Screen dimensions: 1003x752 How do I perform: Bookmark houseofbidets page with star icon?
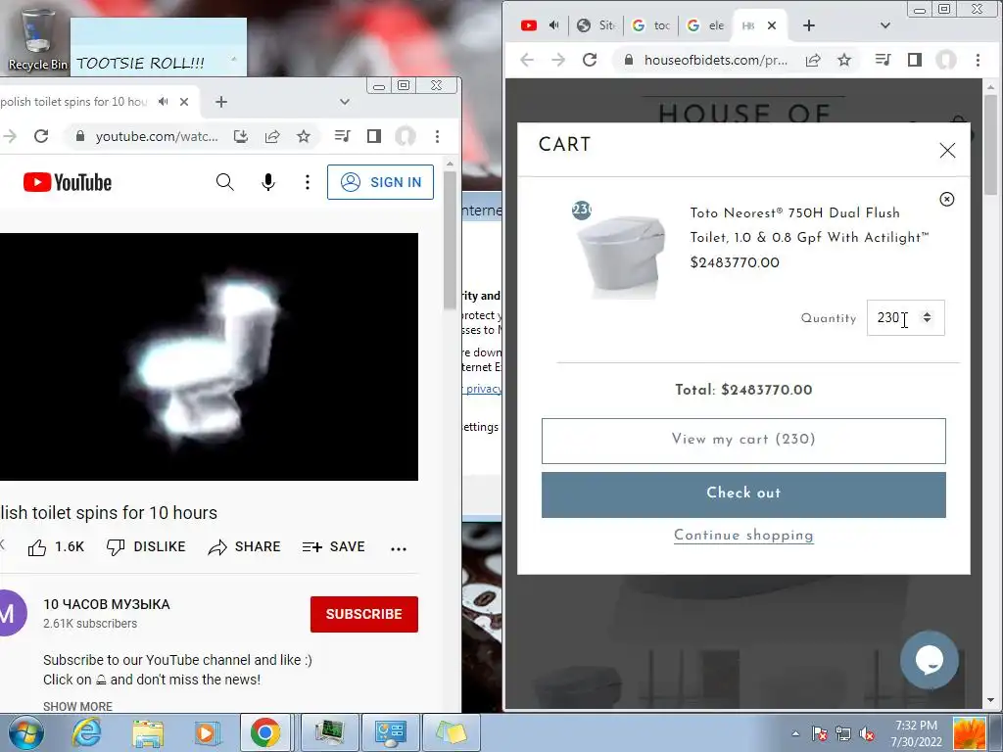844,60
